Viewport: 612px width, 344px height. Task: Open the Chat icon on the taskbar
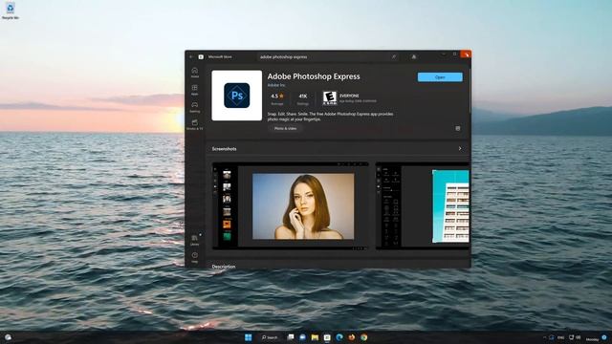pos(302,337)
